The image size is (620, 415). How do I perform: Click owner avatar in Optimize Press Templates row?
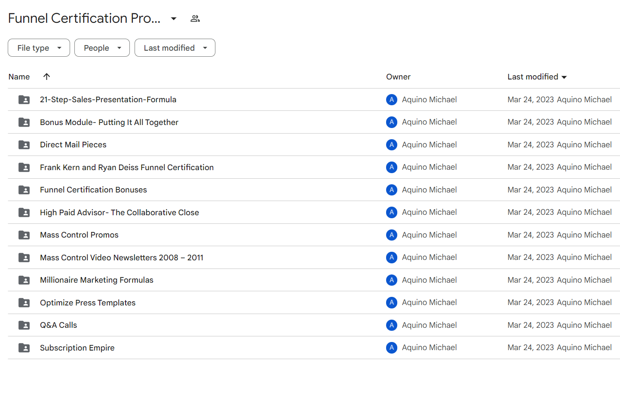[392, 302]
